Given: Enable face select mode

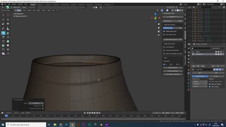Looking at the screenshot, I should (20, 10).
